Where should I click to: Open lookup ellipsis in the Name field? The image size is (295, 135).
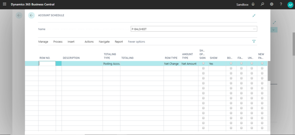coord(254,29)
